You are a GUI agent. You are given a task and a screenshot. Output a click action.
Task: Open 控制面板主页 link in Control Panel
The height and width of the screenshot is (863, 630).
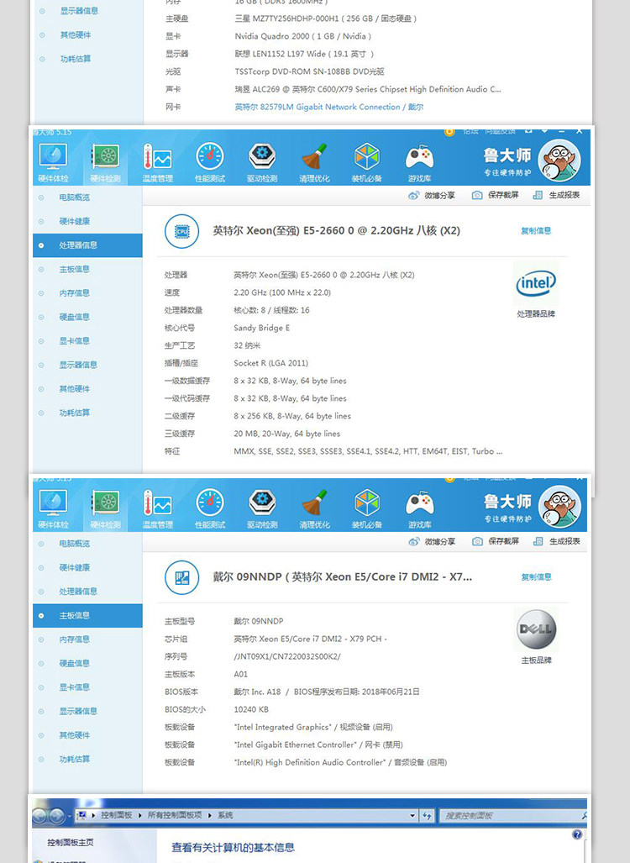(x=71, y=843)
